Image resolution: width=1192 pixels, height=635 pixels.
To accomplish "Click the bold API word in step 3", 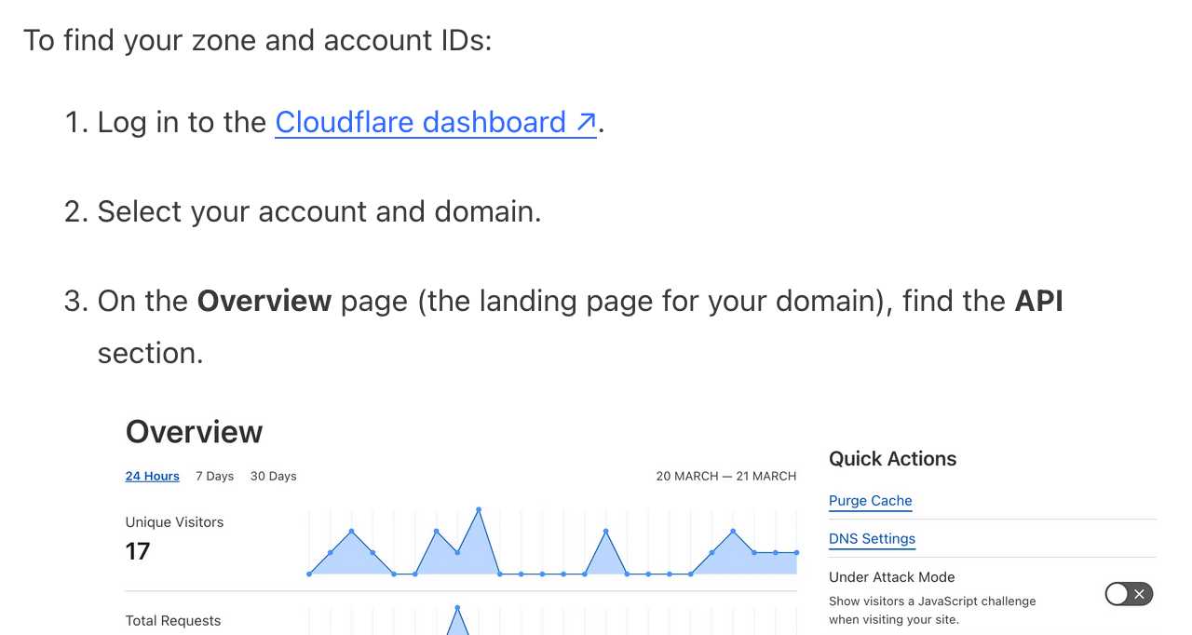I will pyautogui.click(x=1039, y=301).
